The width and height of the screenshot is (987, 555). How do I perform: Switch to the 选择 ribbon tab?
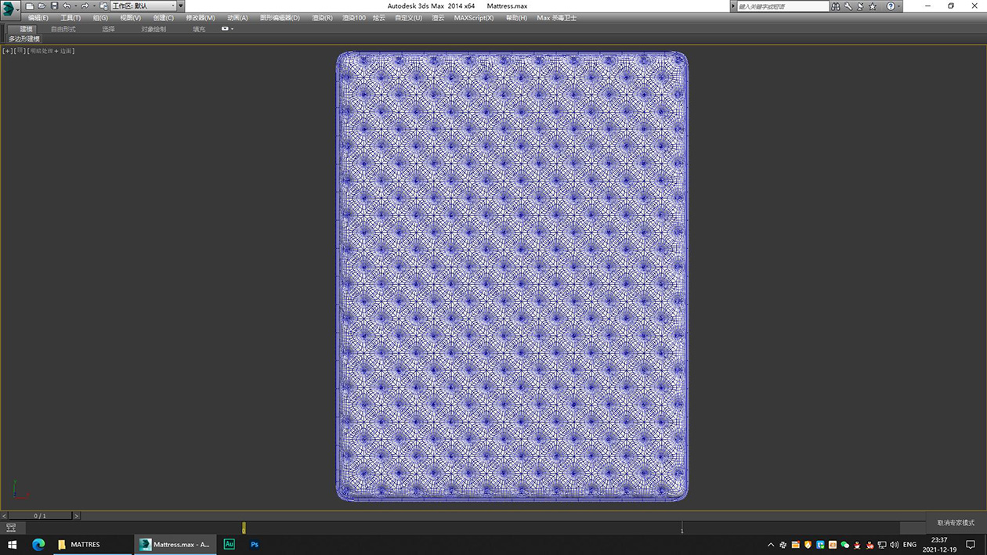point(108,29)
